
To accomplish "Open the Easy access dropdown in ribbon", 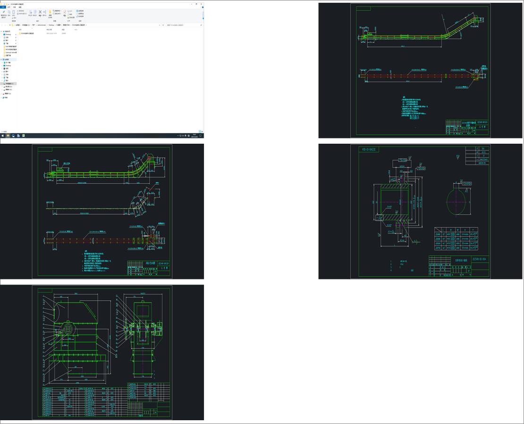I will tap(57, 14).
